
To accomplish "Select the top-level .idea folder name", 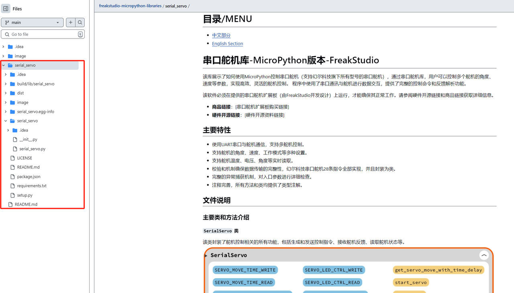I will [19, 47].
